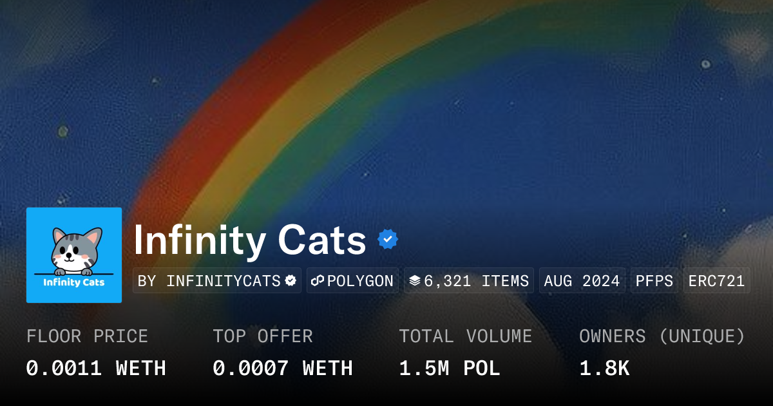Click the Polygon chain link icon
The height and width of the screenshot is (406, 773).
318,281
